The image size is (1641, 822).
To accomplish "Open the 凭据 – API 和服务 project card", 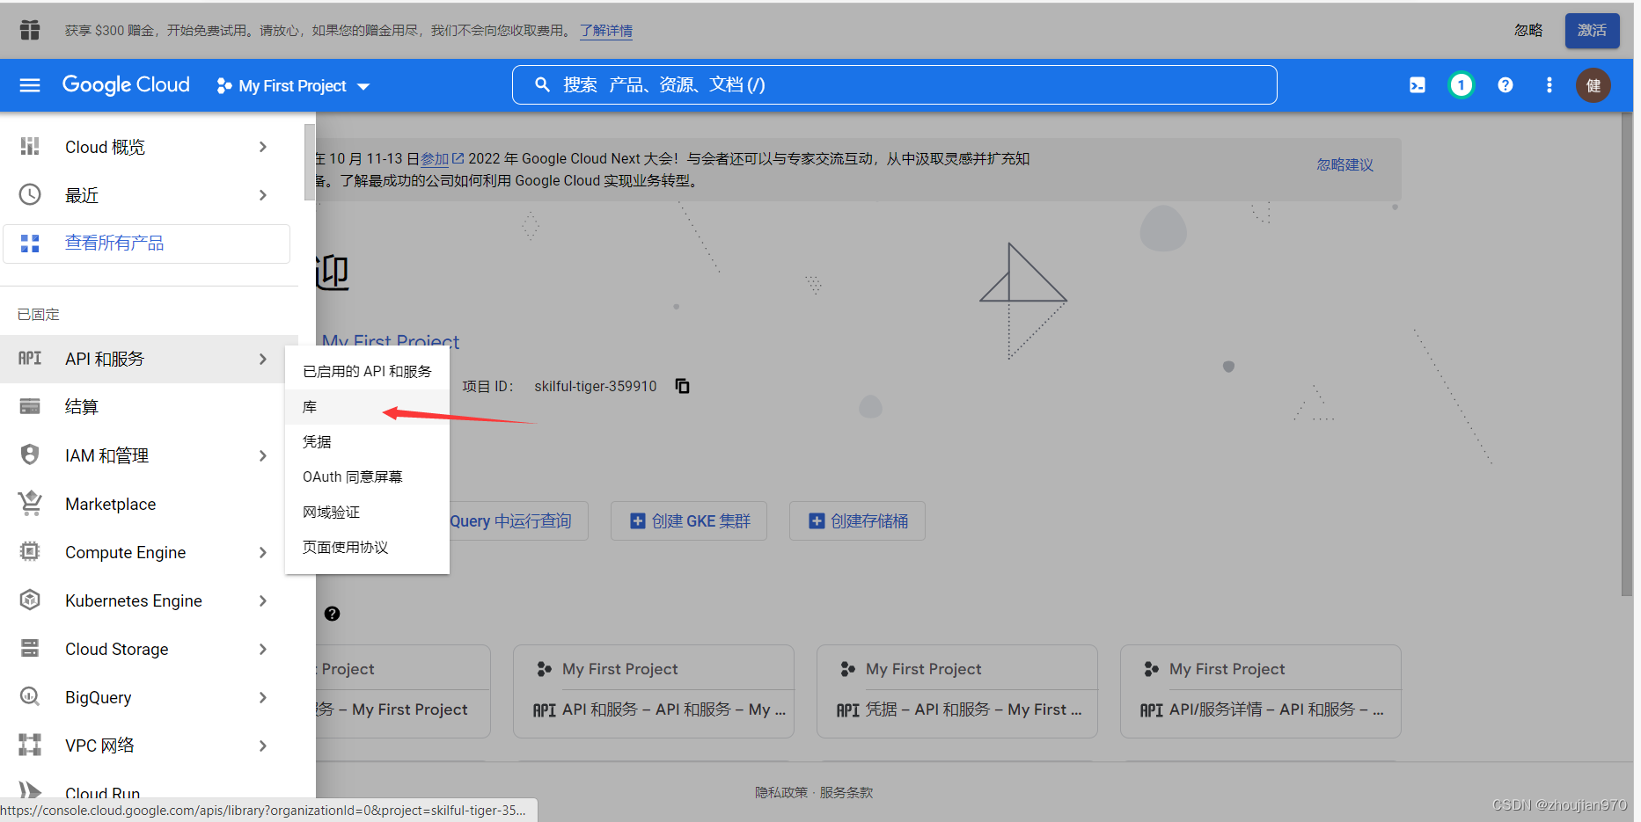I will [957, 691].
